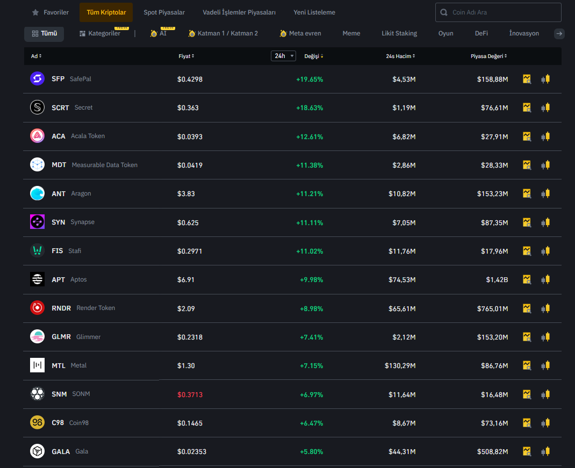Sort the table by Fiyat column
The image size is (575, 468).
186,56
